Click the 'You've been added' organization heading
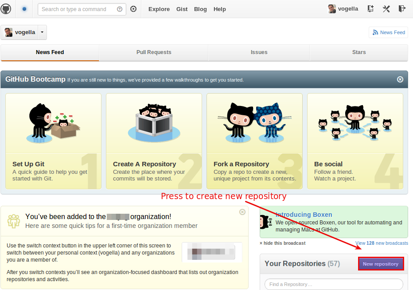The width and height of the screenshot is (413, 290). (98, 217)
